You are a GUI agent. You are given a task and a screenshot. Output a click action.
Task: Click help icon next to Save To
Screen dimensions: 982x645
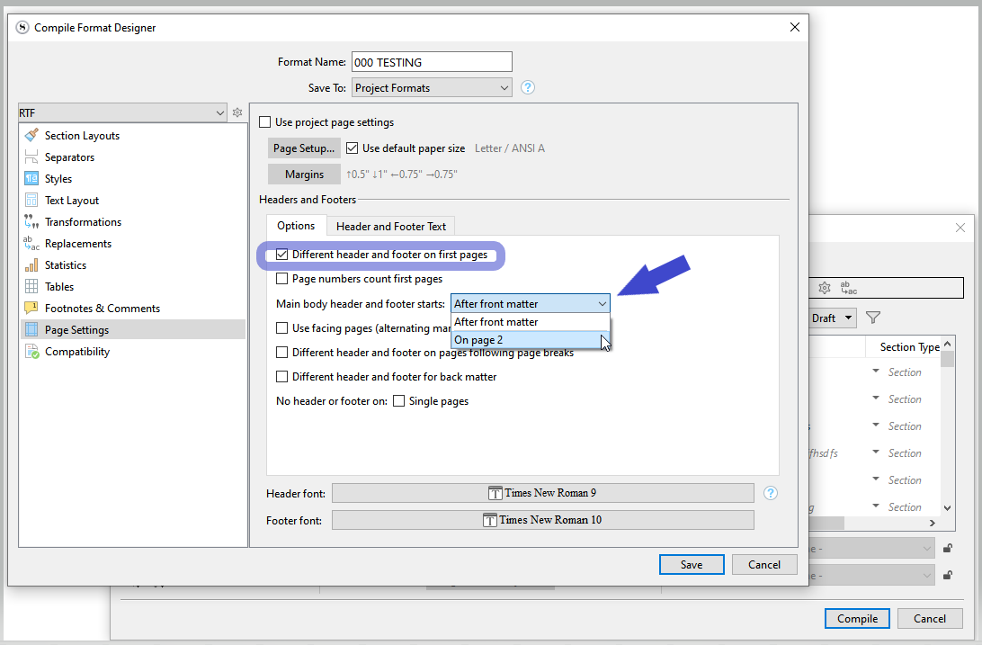point(528,87)
